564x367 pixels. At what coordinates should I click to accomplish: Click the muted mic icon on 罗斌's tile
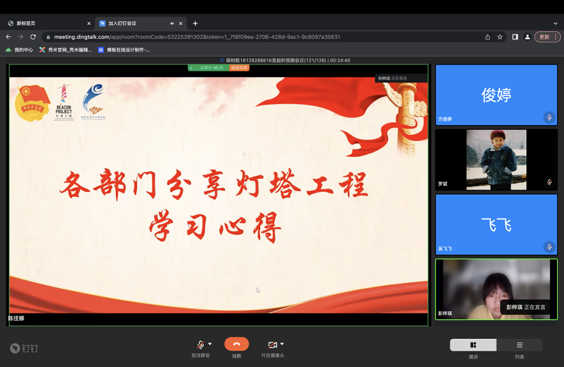click(549, 182)
